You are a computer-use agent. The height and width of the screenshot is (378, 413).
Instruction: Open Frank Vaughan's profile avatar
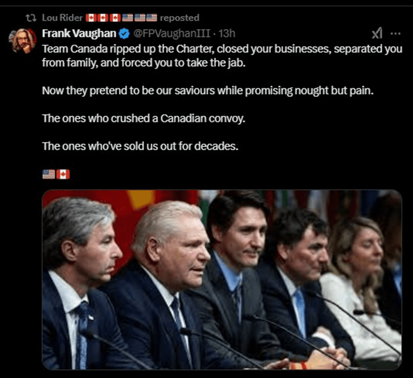point(22,41)
